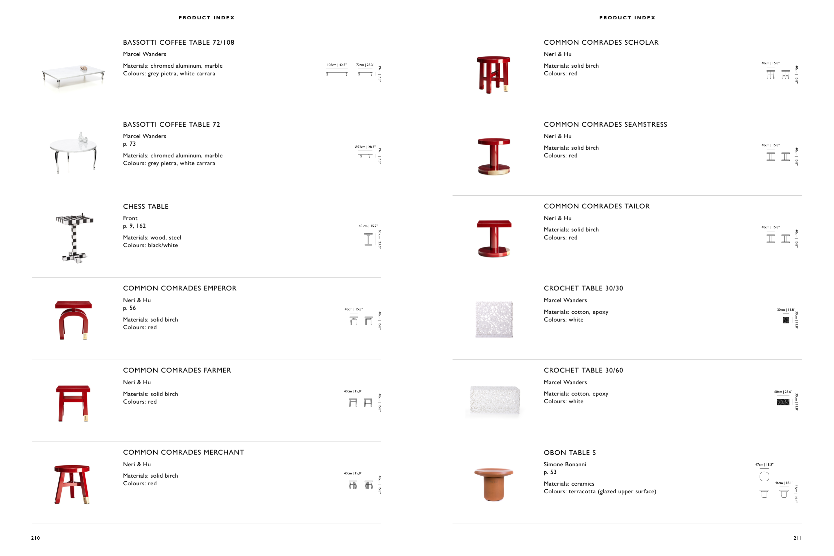Click the Chess Table page reference p. 9, 162
Viewport: 834px width, 556px height.
(x=134, y=226)
